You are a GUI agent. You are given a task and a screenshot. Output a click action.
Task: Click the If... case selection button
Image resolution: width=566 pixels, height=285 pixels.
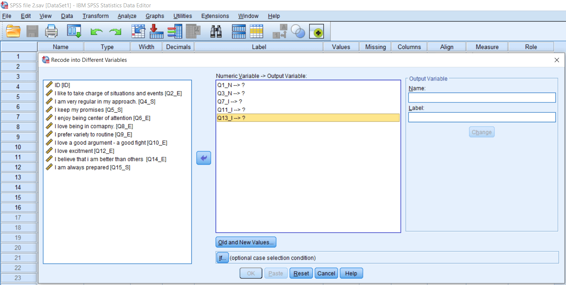pyautogui.click(x=222, y=258)
